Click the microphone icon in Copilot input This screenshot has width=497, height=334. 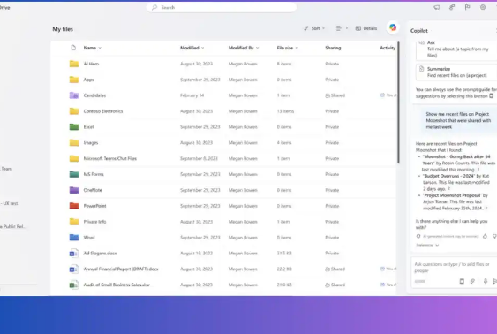pyautogui.click(x=486, y=281)
